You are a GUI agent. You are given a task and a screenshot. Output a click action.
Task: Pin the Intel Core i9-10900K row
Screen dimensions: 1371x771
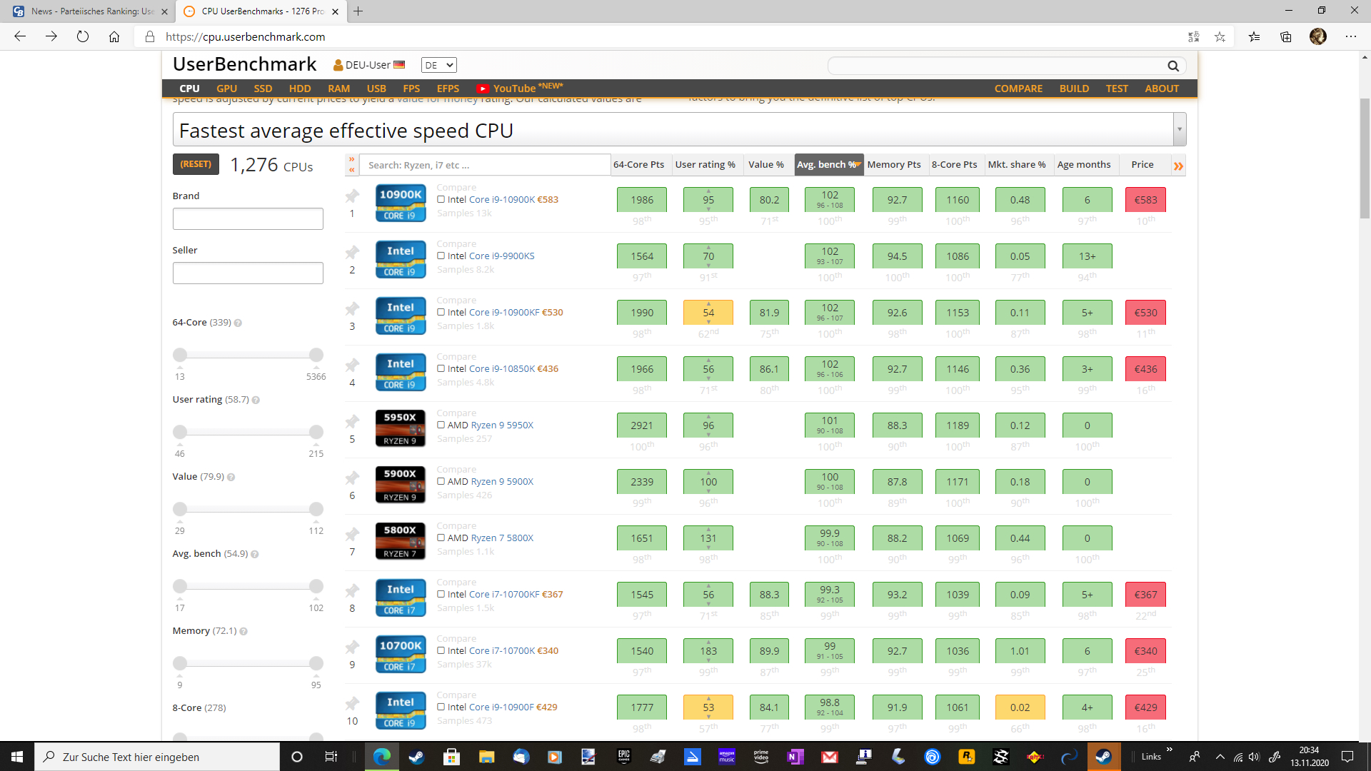pyautogui.click(x=352, y=196)
